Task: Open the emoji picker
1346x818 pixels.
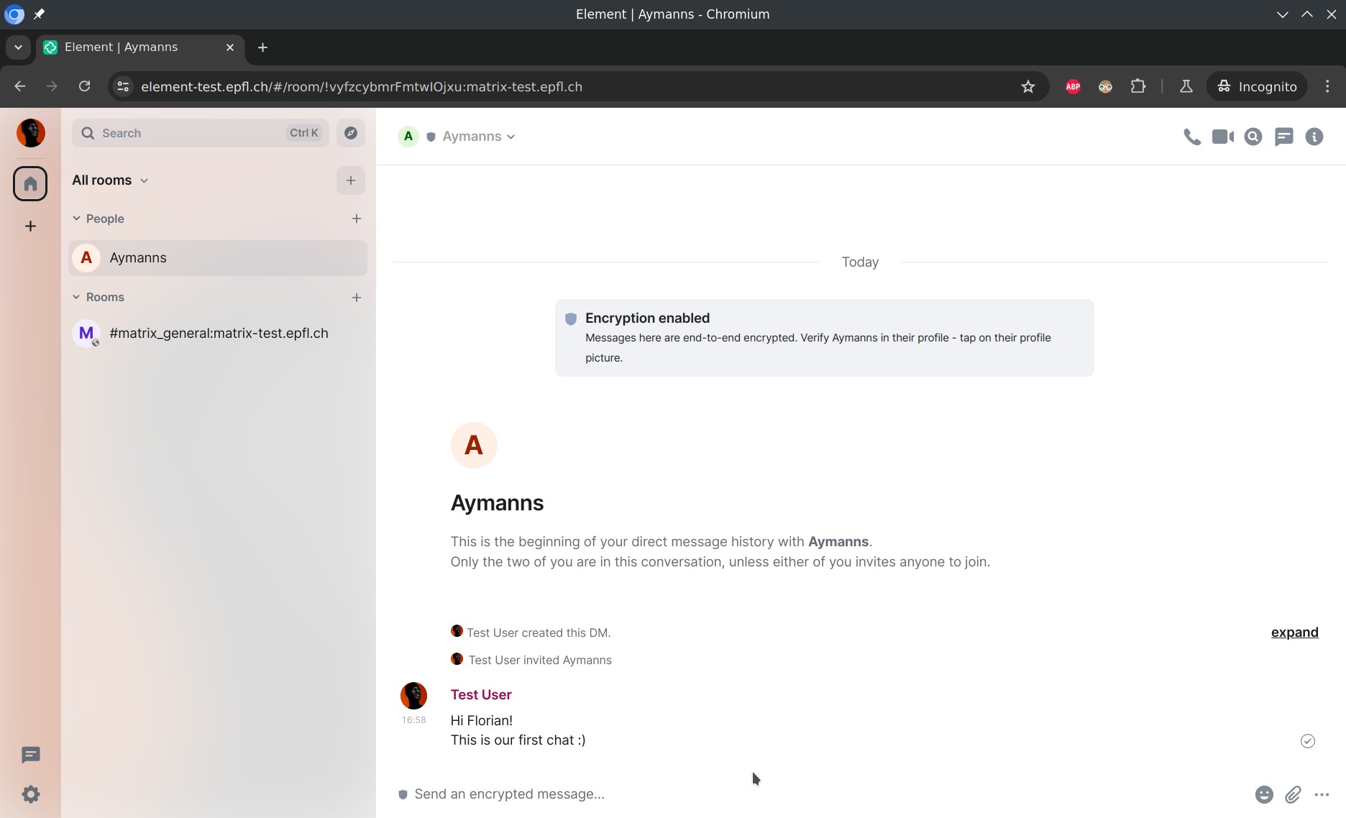Action: (1264, 794)
